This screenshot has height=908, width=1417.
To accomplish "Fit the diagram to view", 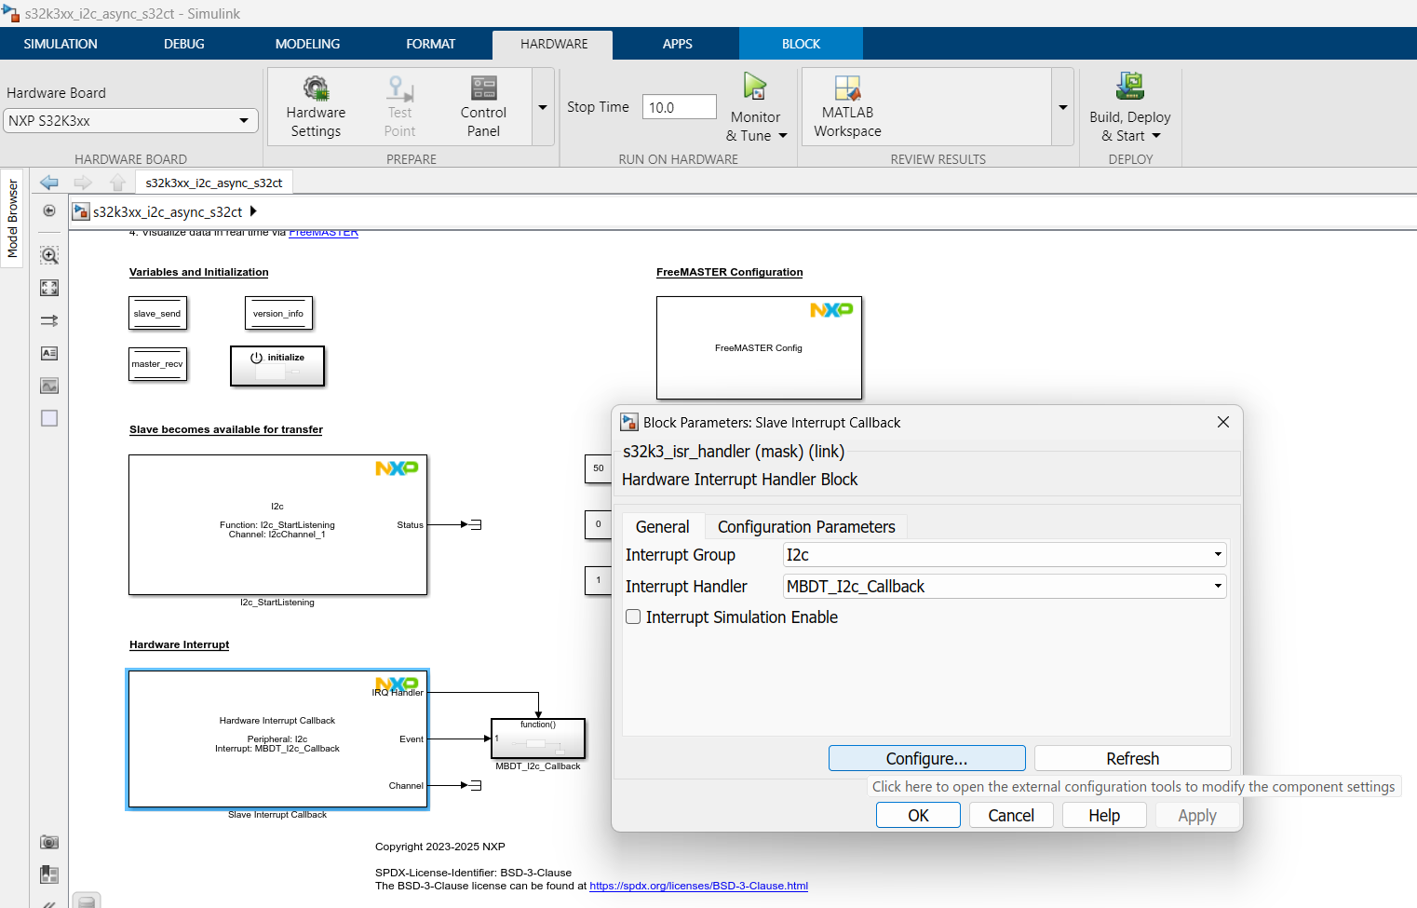I will pyautogui.click(x=49, y=288).
